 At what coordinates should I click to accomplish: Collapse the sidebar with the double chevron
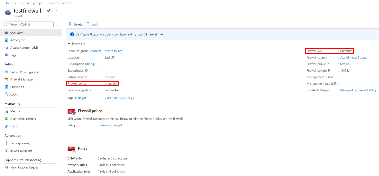coord(58,24)
